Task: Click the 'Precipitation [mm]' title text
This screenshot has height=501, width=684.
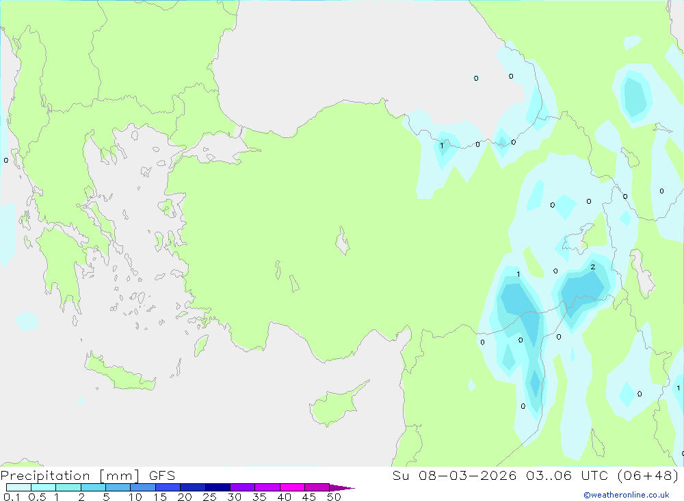Action: [70, 476]
